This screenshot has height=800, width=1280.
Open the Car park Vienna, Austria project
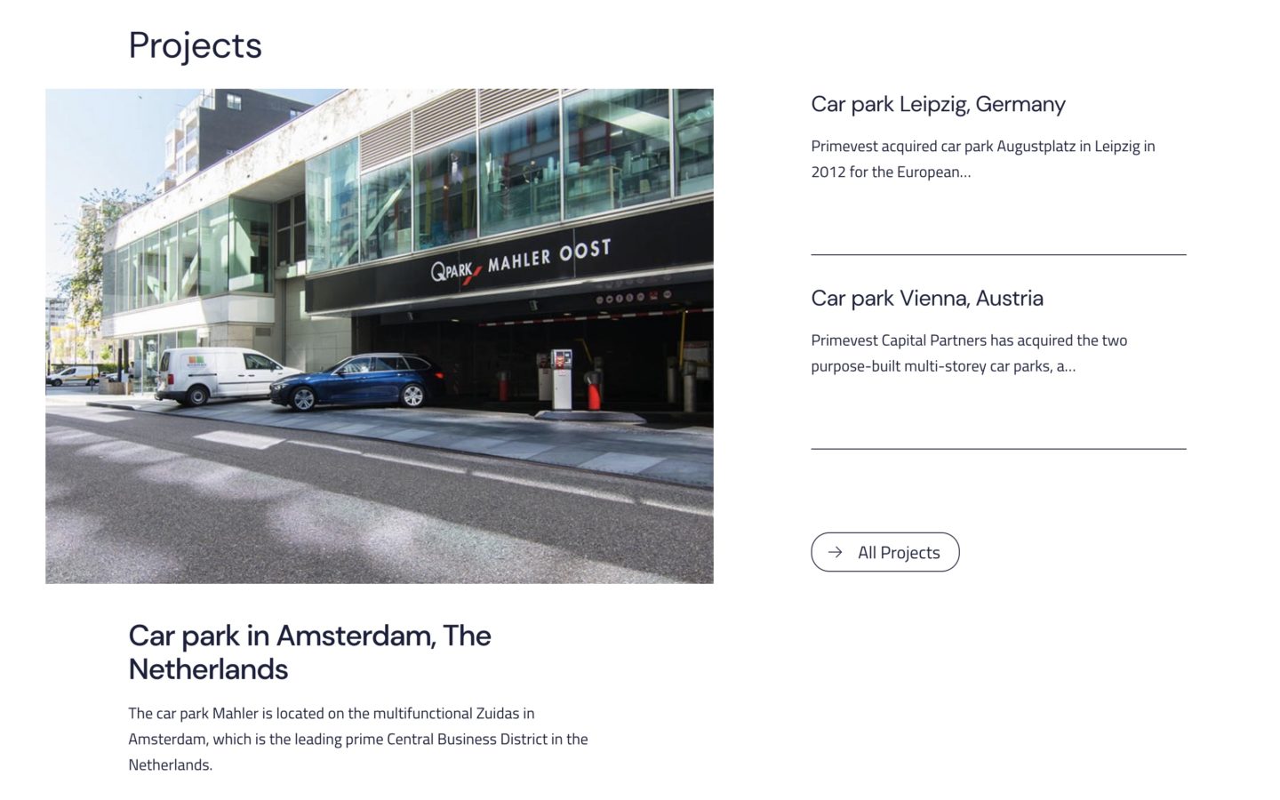click(x=927, y=298)
